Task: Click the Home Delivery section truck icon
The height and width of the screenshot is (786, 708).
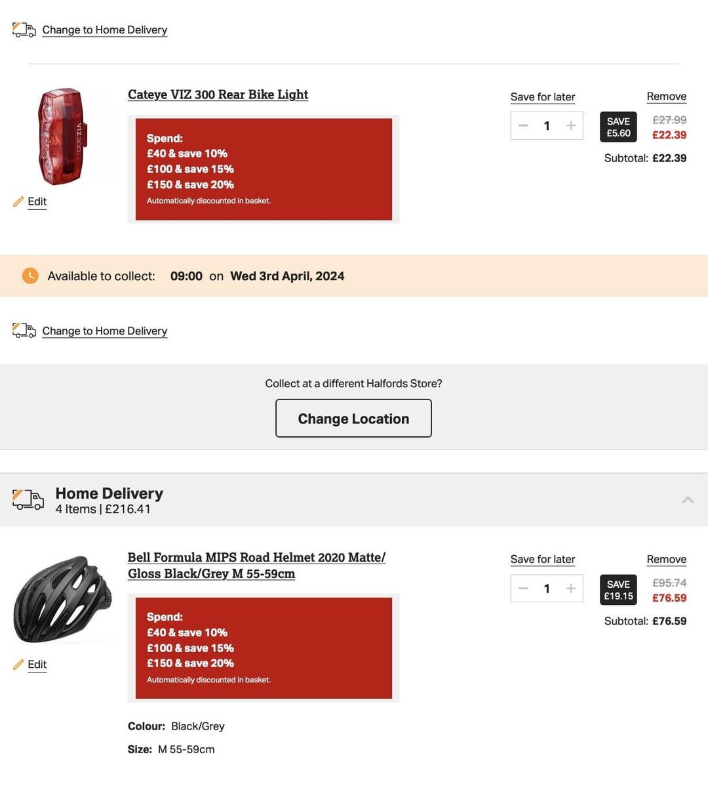Action: [28, 500]
